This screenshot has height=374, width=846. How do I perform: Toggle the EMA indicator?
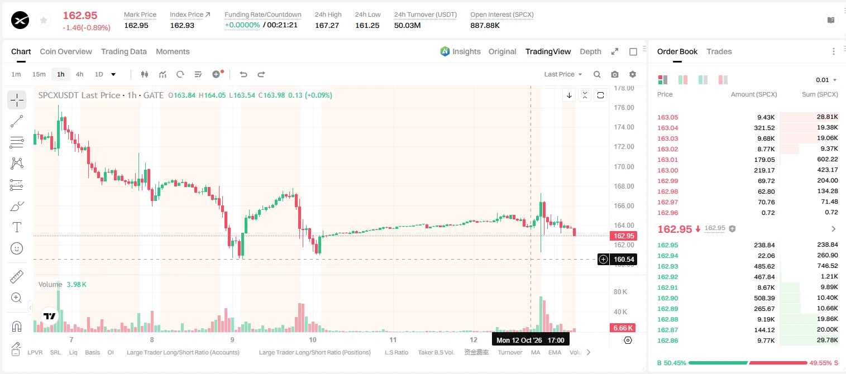555,352
